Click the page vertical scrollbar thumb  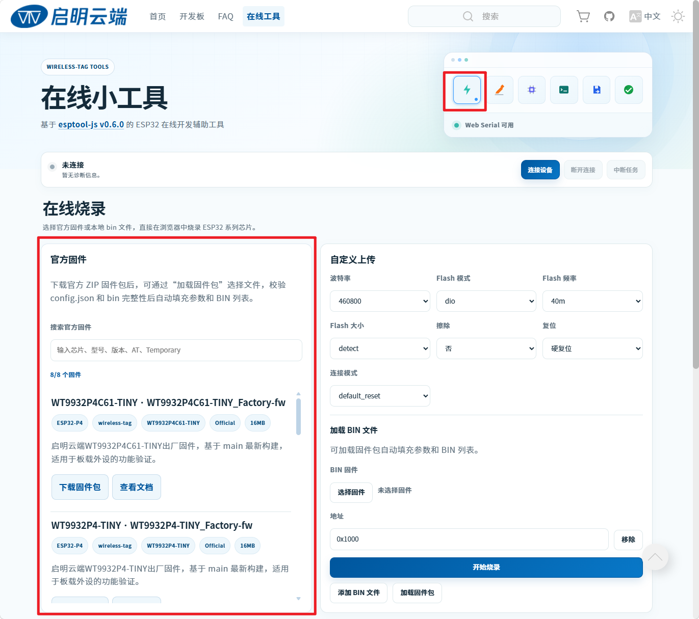[x=695, y=186]
